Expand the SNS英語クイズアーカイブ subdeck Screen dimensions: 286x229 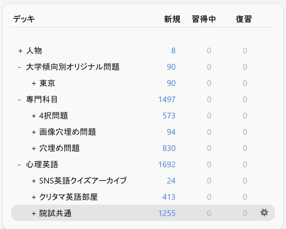tap(34, 181)
